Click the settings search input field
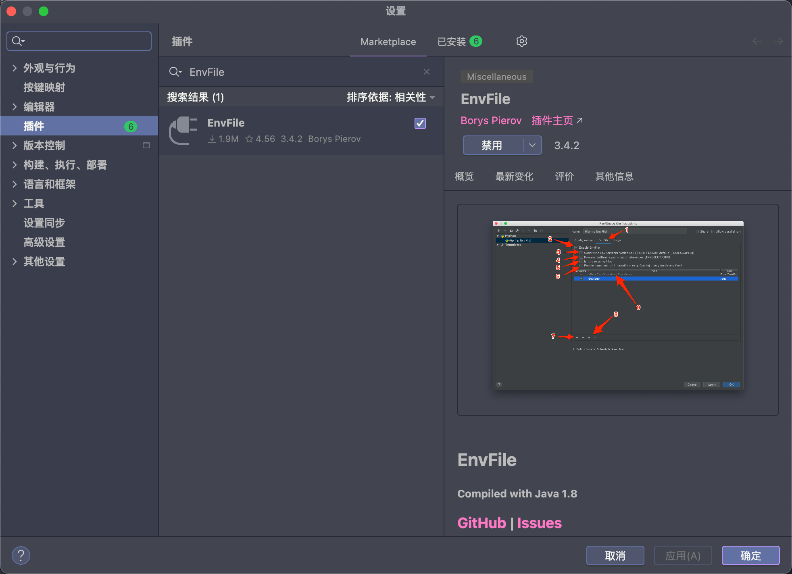Image resolution: width=792 pixels, height=574 pixels. (x=79, y=41)
